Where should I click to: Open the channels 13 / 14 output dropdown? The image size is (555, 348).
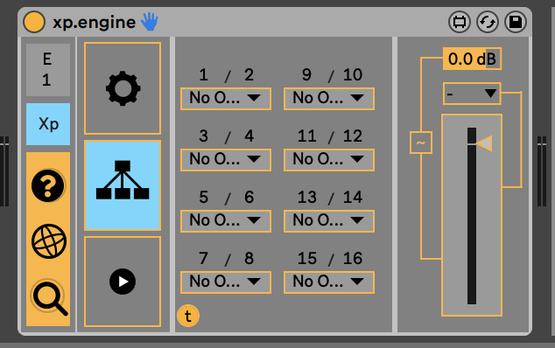pos(329,221)
